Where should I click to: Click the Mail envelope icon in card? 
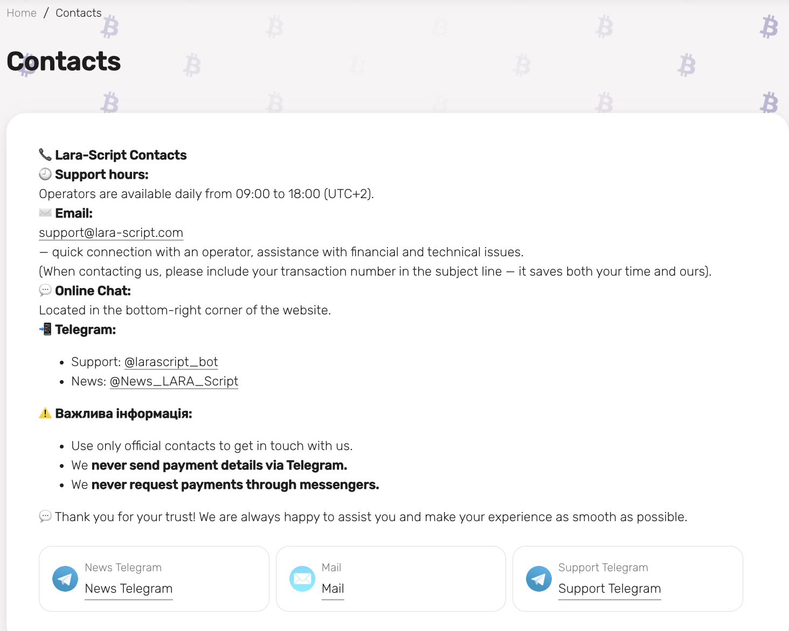click(x=302, y=579)
